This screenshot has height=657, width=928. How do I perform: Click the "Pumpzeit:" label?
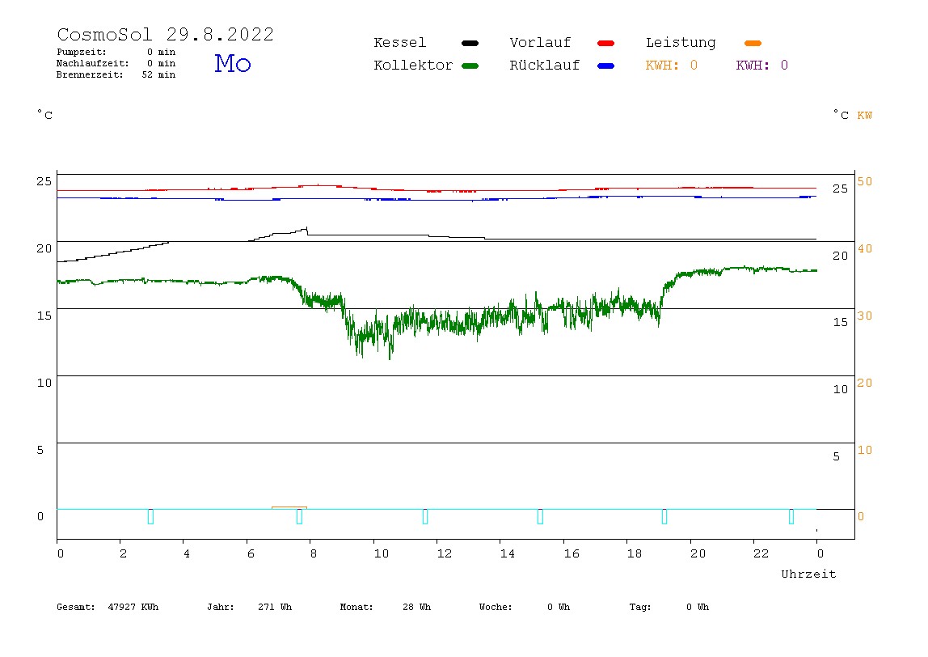pos(82,52)
